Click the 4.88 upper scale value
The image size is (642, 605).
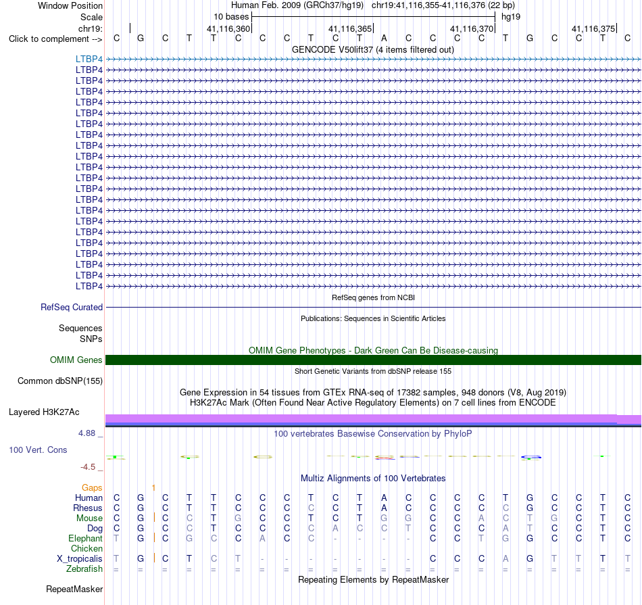tap(87, 433)
